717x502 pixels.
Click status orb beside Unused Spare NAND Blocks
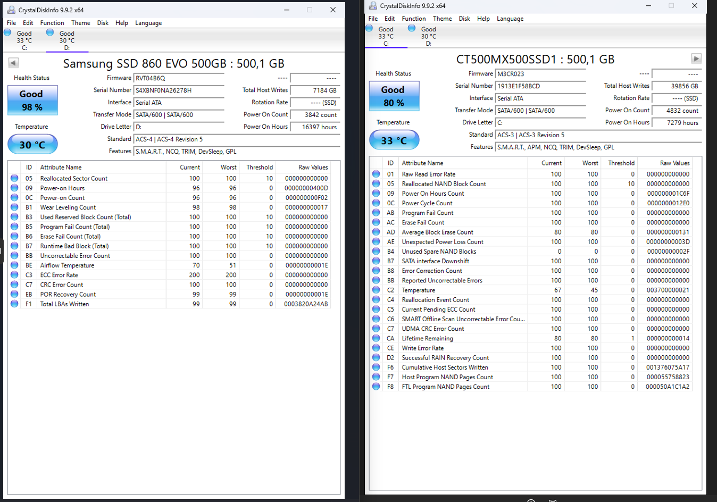tap(376, 252)
